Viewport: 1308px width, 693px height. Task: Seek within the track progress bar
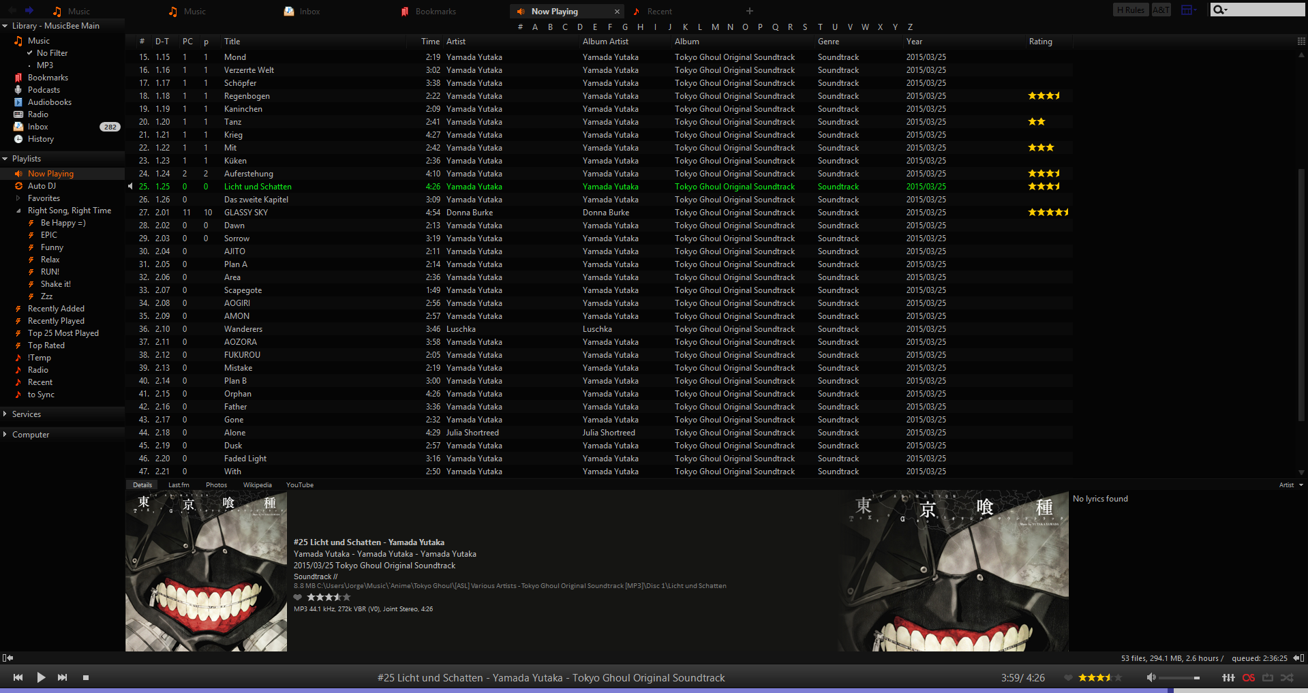click(x=654, y=690)
